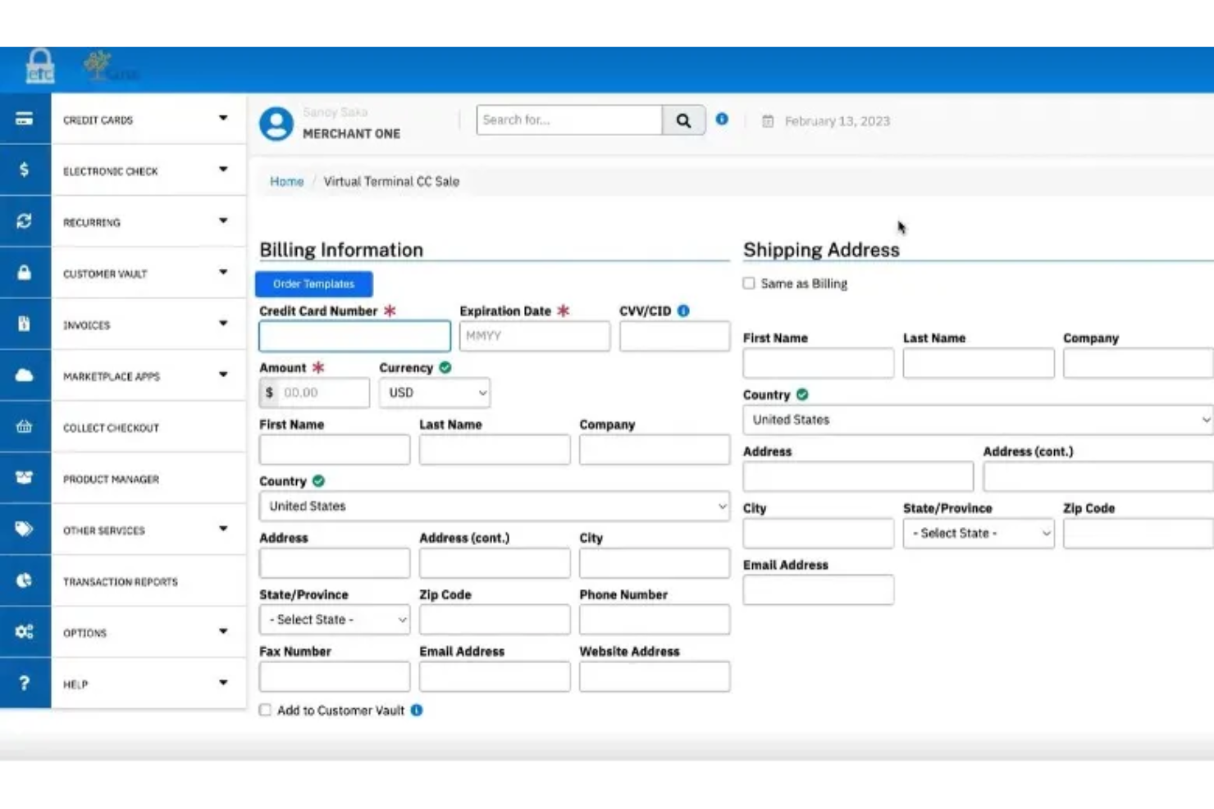This screenshot has height=809, width=1214.
Task: Open the billing Country dropdown
Action: pyautogui.click(x=493, y=507)
